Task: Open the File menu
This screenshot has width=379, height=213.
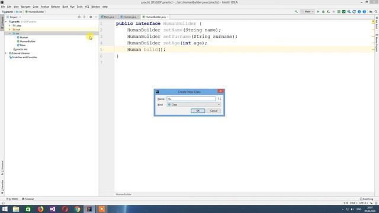Action: point(3,7)
